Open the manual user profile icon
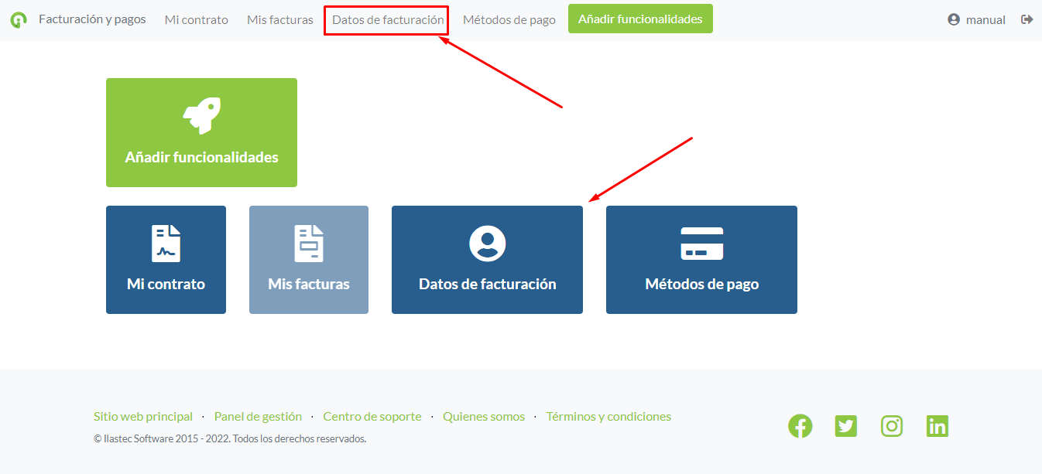Screen dimensions: 1042x474 point(954,19)
